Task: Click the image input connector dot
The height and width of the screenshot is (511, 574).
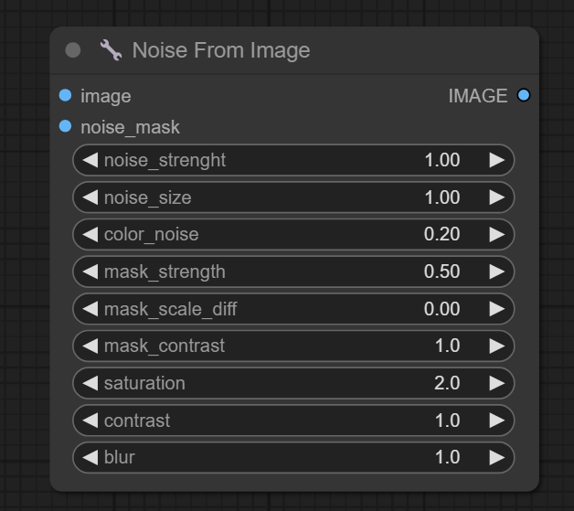Action: tap(65, 95)
